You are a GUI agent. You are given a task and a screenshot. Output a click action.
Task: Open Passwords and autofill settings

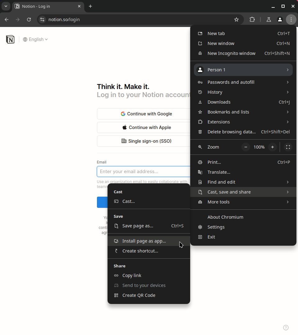tap(231, 82)
